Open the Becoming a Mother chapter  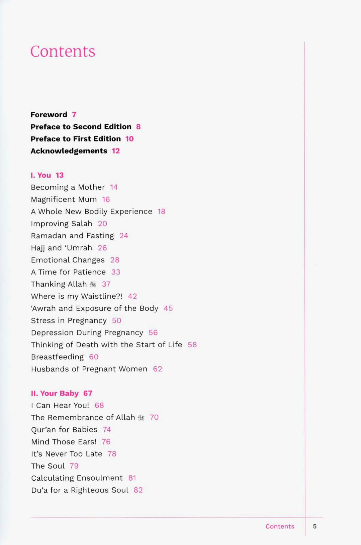(68, 187)
